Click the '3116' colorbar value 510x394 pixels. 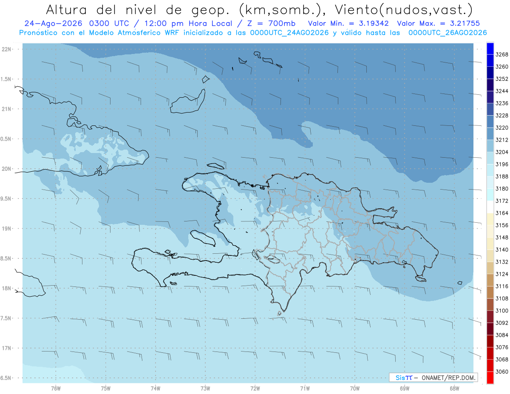pyautogui.click(x=502, y=286)
